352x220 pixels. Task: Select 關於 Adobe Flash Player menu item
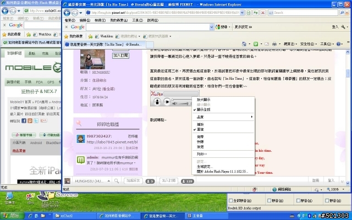[x=223, y=172]
